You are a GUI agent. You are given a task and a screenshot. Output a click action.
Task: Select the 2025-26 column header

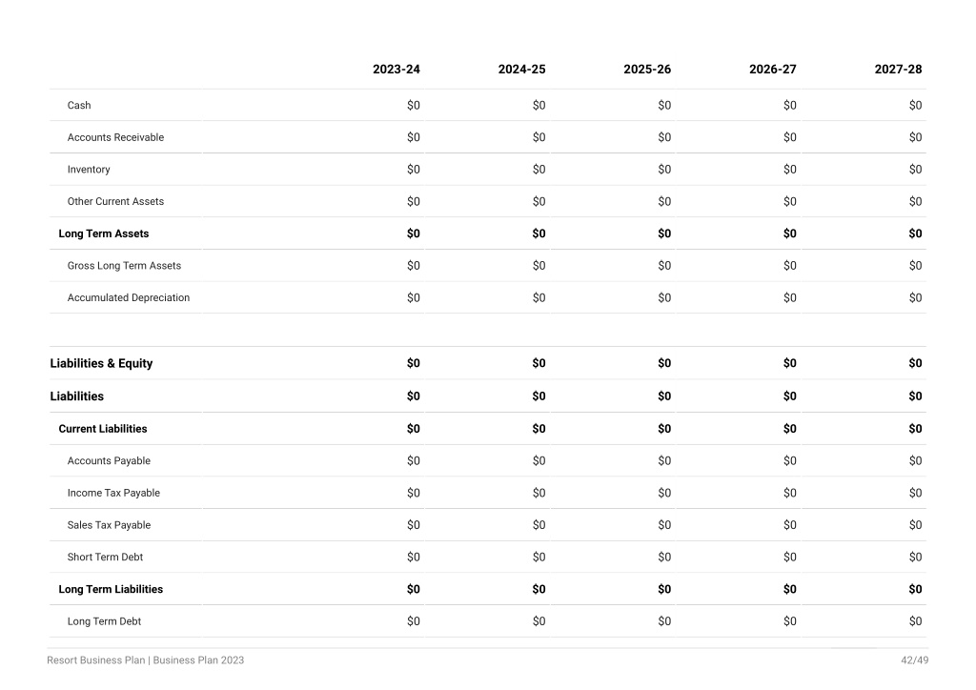[x=647, y=69]
